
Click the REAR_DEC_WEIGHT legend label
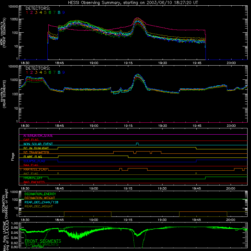coord(39,206)
